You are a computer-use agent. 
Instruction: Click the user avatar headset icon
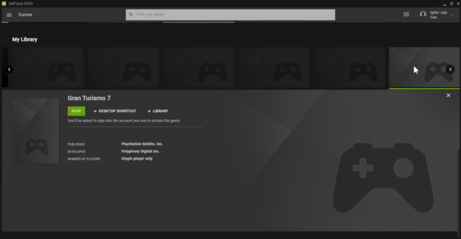423,14
